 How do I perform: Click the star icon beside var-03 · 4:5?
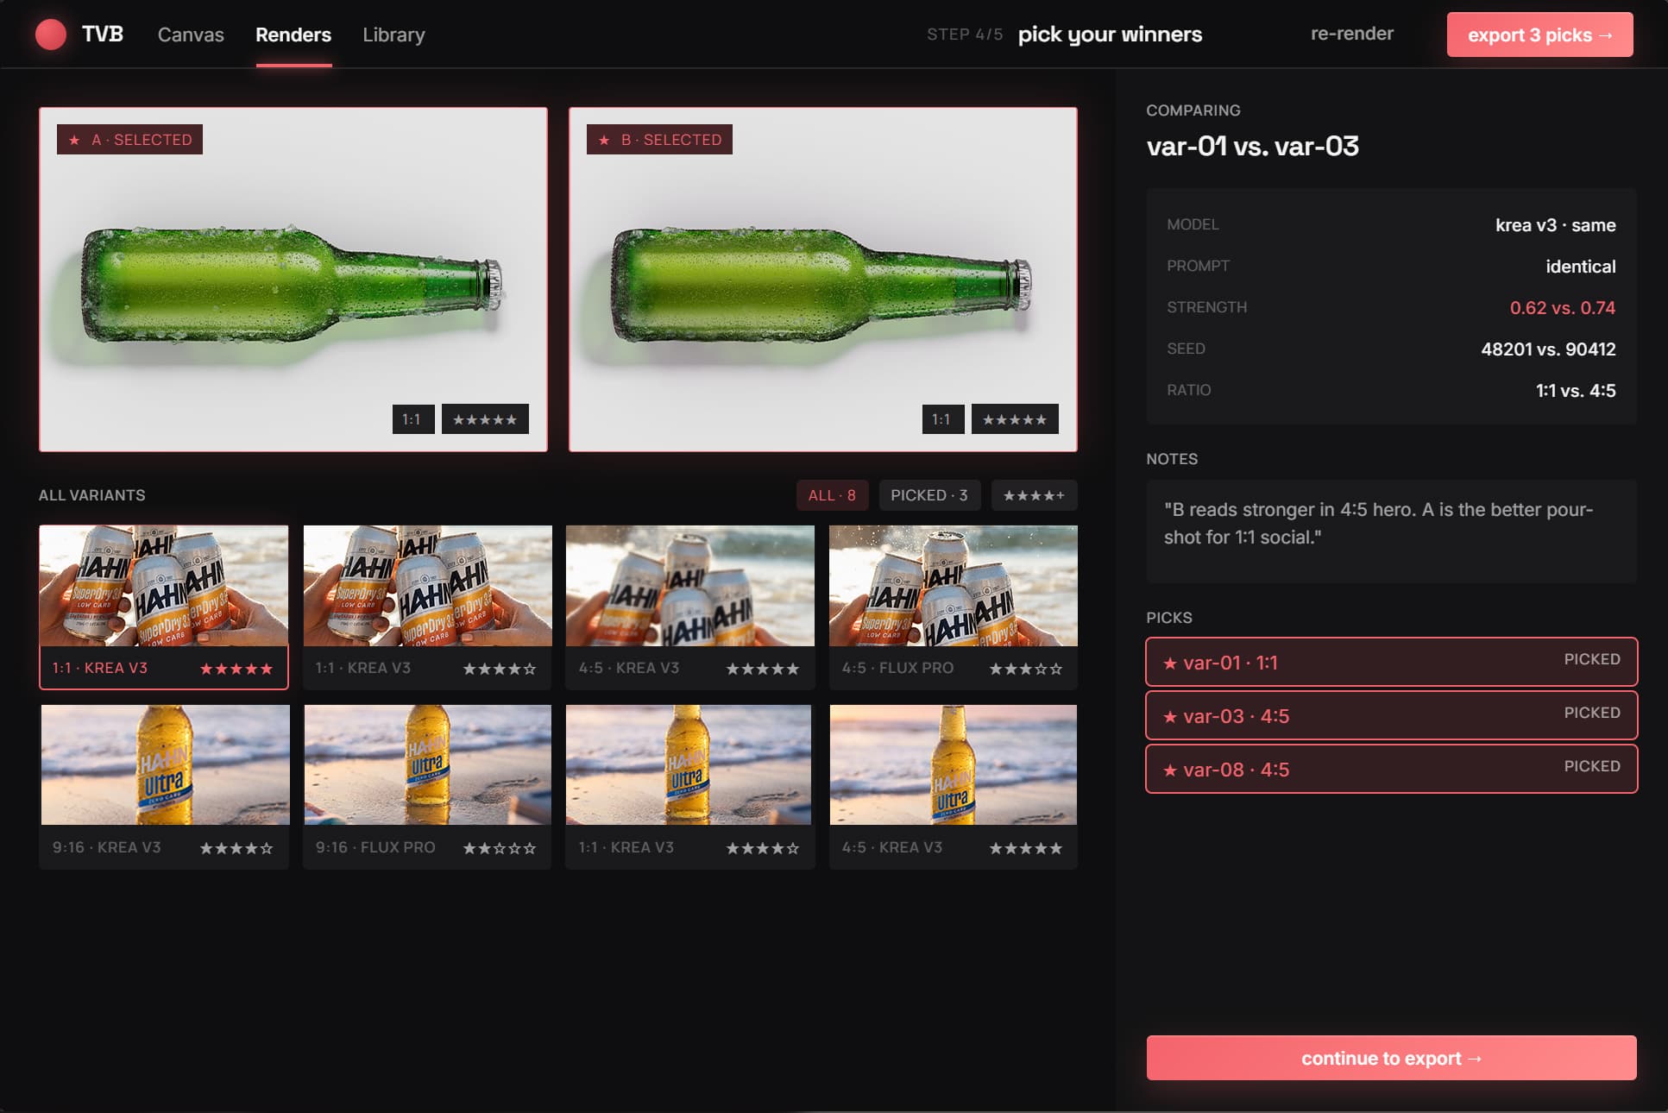1170,716
